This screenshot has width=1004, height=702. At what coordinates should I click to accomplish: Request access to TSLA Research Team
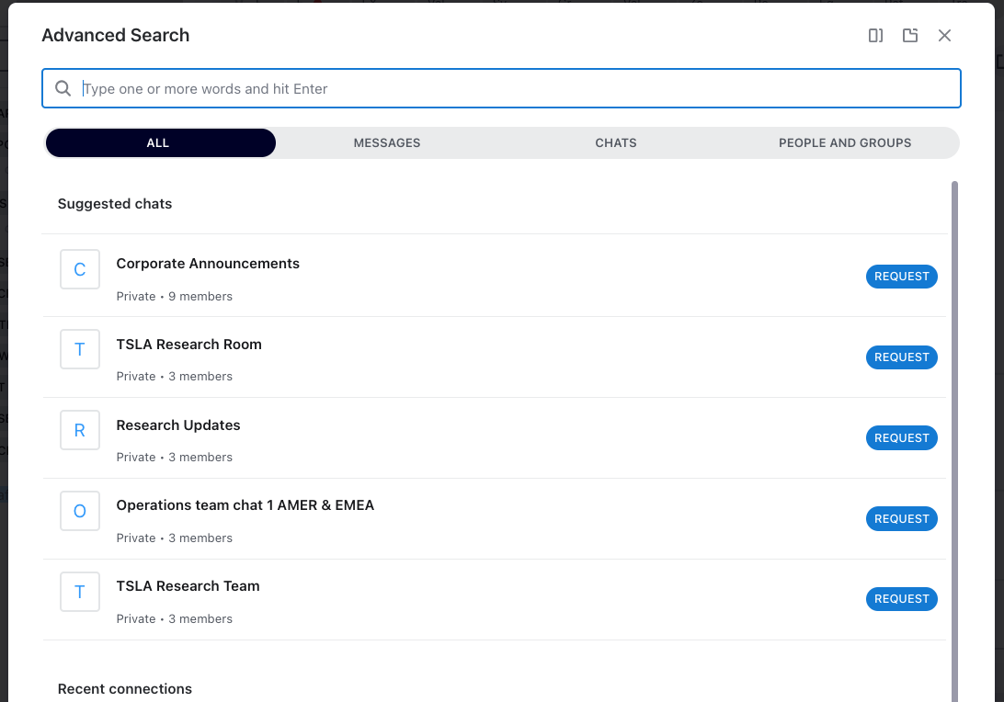pos(902,599)
